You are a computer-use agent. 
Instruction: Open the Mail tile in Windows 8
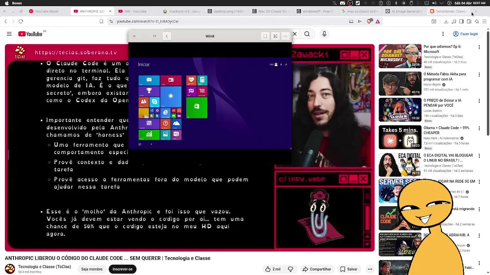pos(149,80)
